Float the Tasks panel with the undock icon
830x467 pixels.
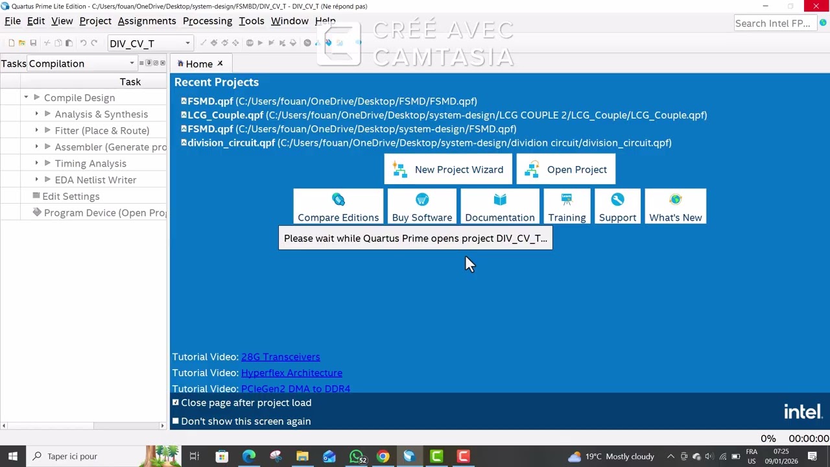tap(156, 63)
